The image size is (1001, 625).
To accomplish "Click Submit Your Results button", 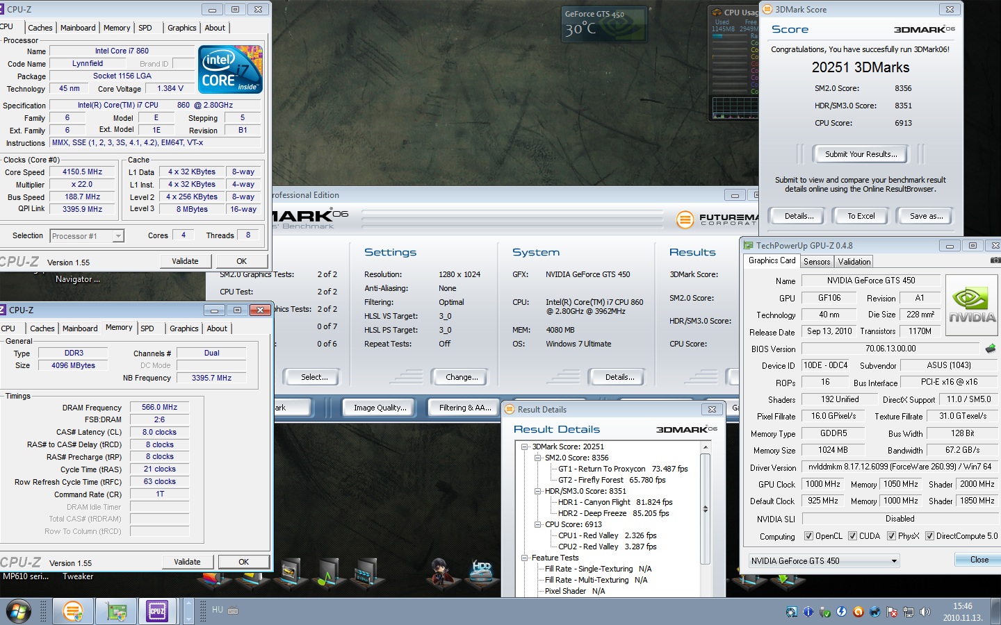I will coord(861,154).
